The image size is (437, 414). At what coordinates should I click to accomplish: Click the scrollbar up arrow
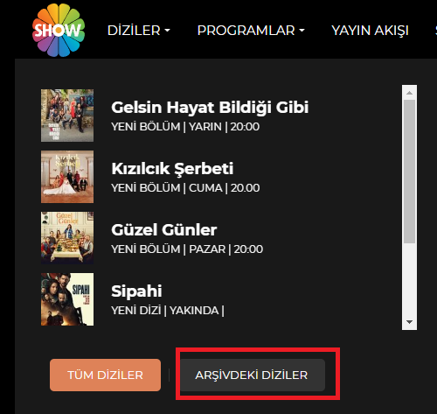(x=409, y=93)
